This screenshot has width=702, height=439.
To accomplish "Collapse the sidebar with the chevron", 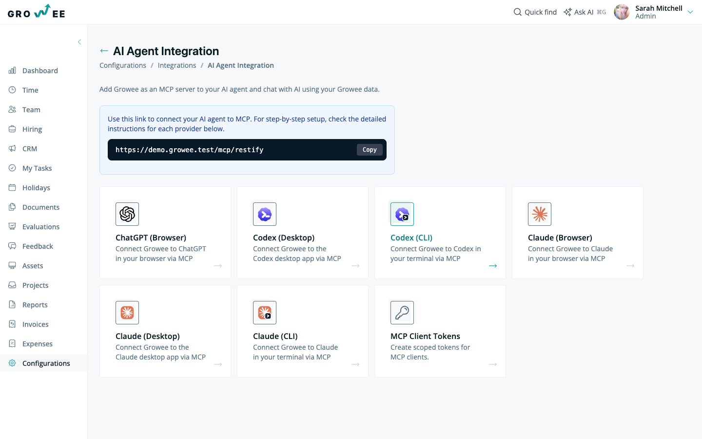I will [79, 42].
